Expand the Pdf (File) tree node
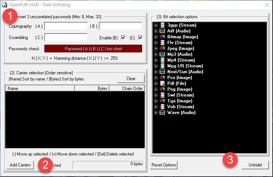Viewport: 273px width, 177px height. (x=156, y=84)
